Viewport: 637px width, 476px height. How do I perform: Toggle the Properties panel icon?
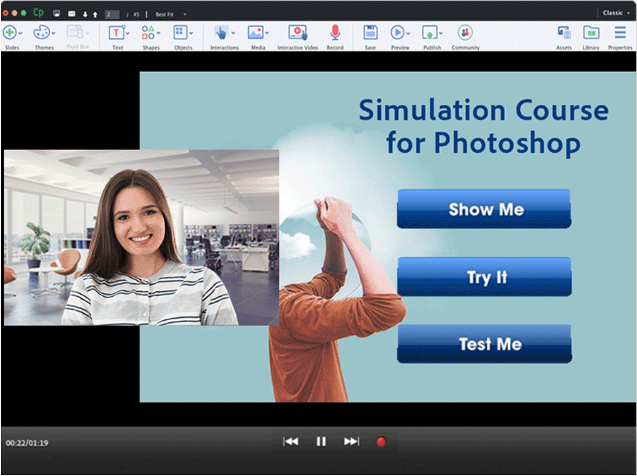[x=620, y=33]
